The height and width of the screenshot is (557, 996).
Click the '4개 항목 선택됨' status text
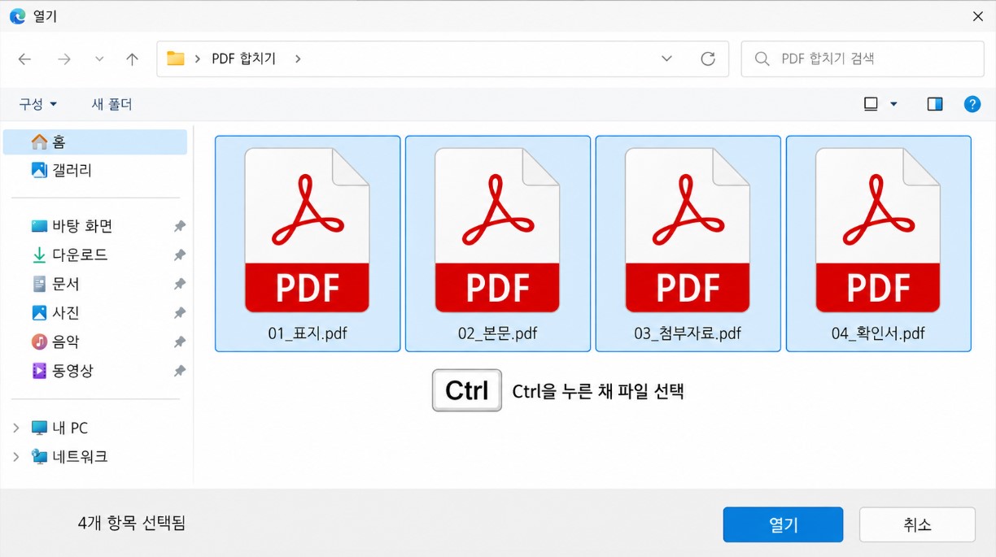pyautogui.click(x=132, y=523)
